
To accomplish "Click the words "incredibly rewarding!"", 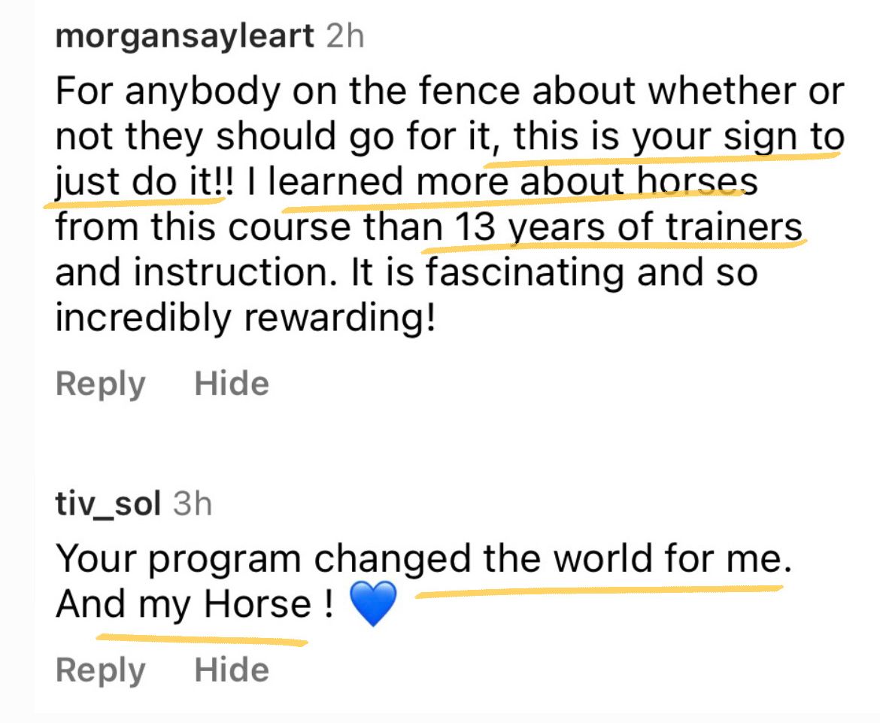I will coord(245,318).
